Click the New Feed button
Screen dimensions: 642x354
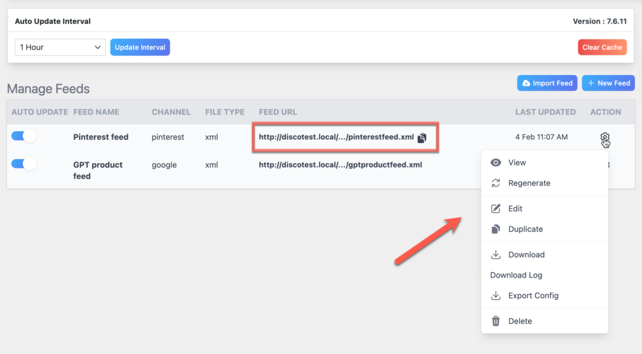click(608, 83)
